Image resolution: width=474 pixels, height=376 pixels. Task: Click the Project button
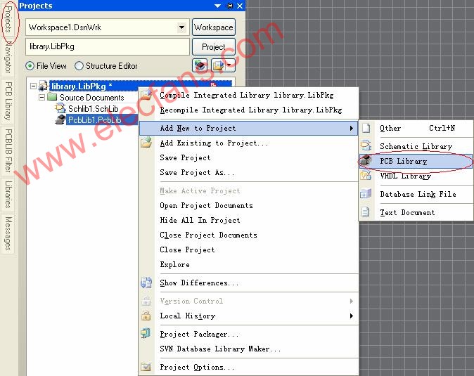click(213, 47)
